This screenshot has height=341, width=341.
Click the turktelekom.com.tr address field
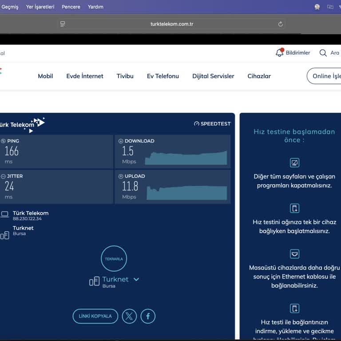171,24
